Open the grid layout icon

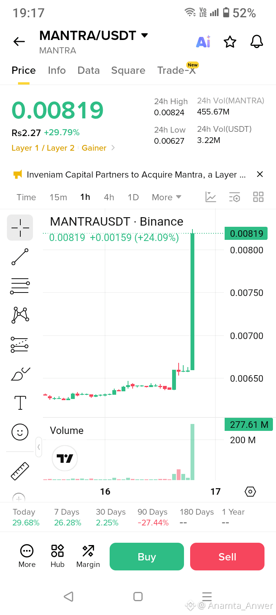click(x=258, y=197)
